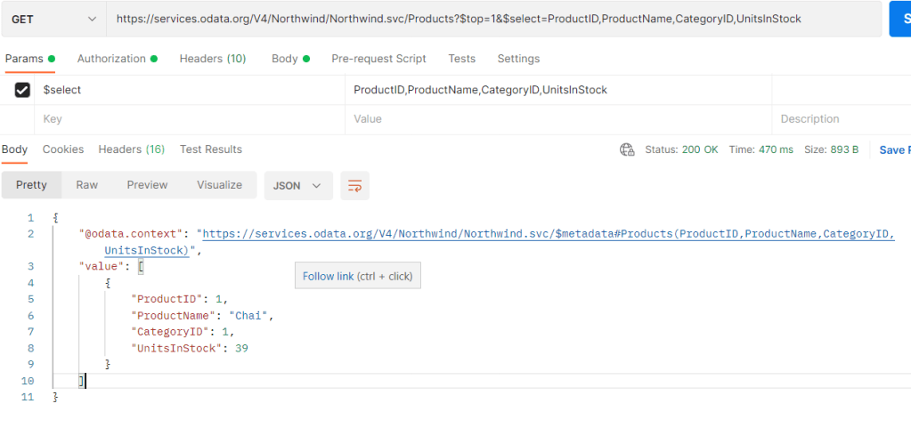Viewport: 911px width, 428px height.
Task: Switch response view to Raw
Action: pos(87,185)
